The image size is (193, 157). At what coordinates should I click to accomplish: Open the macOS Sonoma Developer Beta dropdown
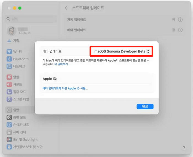pos(122,51)
